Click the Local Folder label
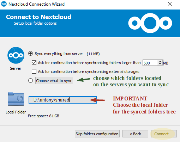 coord(16,112)
